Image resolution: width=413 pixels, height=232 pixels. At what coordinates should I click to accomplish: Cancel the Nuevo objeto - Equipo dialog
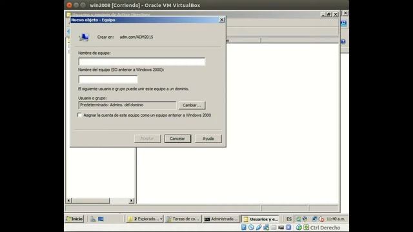point(177,139)
